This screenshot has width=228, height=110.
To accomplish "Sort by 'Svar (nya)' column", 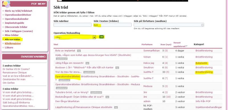I will [166, 44].
